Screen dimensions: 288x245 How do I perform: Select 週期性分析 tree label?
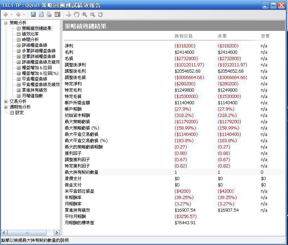coord(20,107)
